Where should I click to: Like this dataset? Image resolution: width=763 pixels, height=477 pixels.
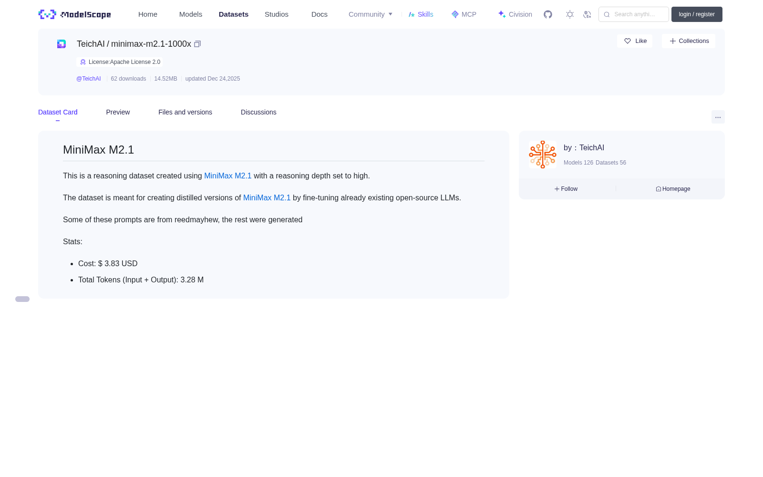pos(635,41)
